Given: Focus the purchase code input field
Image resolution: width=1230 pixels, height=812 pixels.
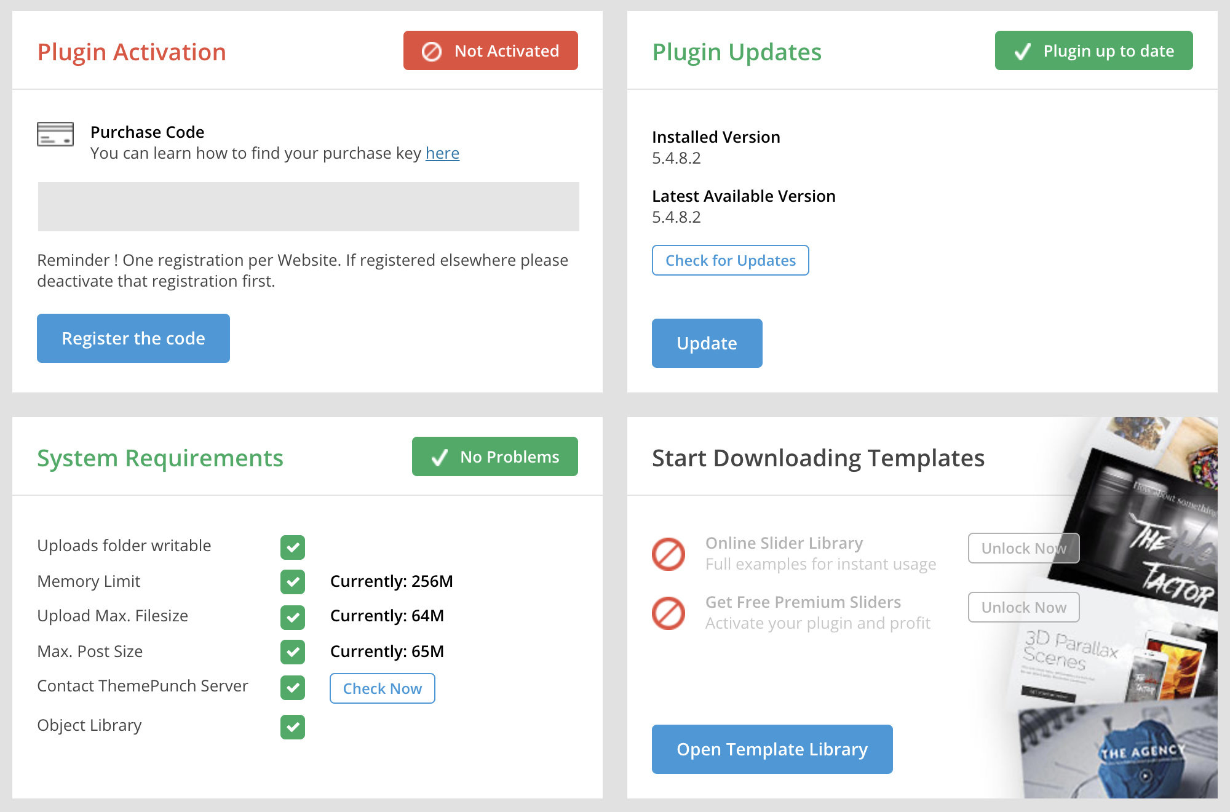Looking at the screenshot, I should point(309,207).
